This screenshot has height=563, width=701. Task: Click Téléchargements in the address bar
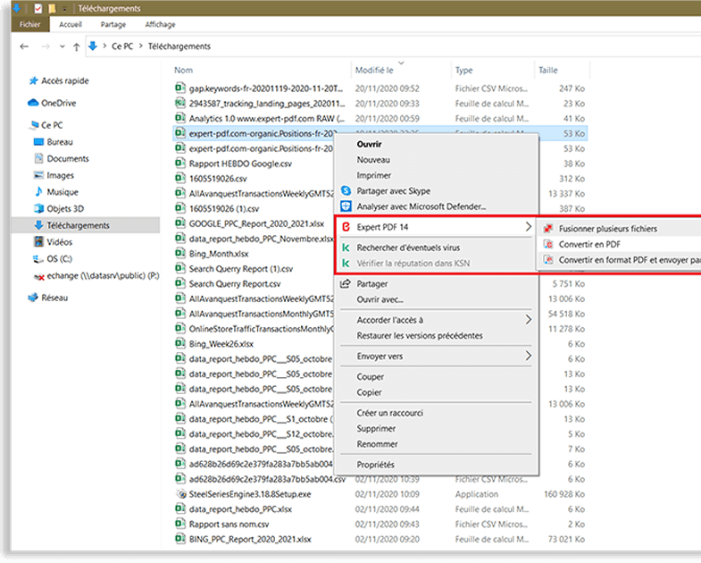pyautogui.click(x=179, y=46)
